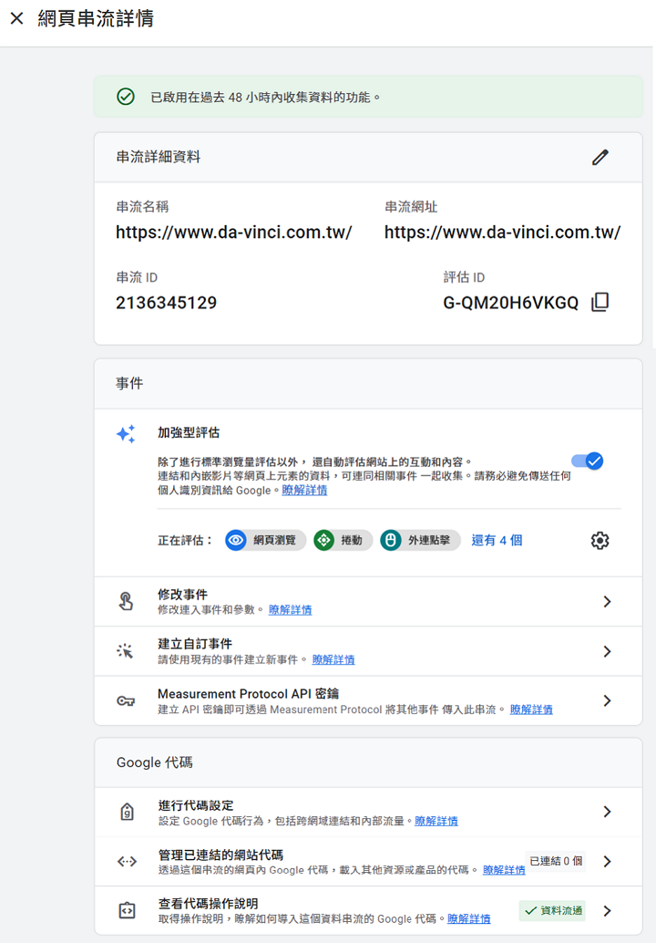Click the code arrows icon for 管理已連結的網站代碼

point(127,861)
